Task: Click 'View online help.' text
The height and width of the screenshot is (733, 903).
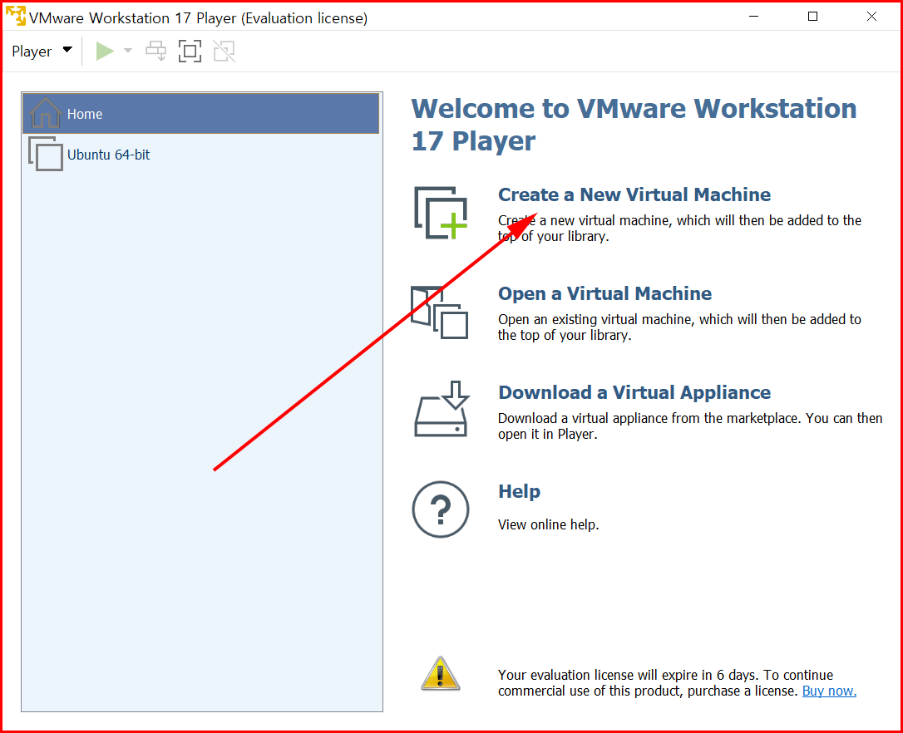Action: click(548, 524)
